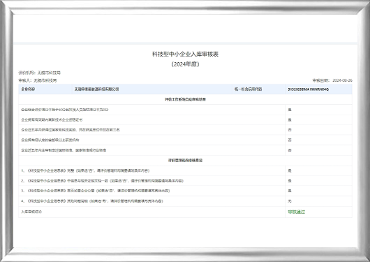Click item 4 其他问题说明 text
Screen dimensions: 370x262
(92, 201)
